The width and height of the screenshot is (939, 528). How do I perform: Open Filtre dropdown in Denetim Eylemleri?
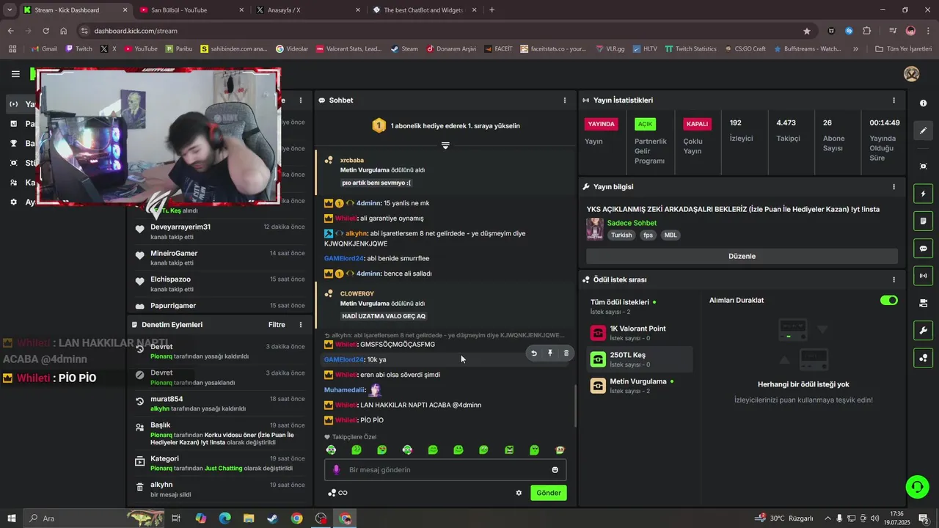coord(277,324)
